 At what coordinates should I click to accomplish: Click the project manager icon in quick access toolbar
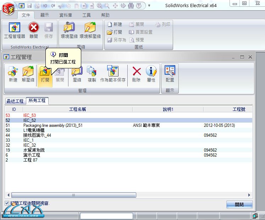click(x=22, y=6)
